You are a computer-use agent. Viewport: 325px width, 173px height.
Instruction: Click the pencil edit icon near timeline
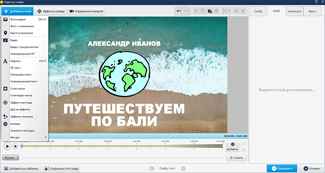coord(244,143)
